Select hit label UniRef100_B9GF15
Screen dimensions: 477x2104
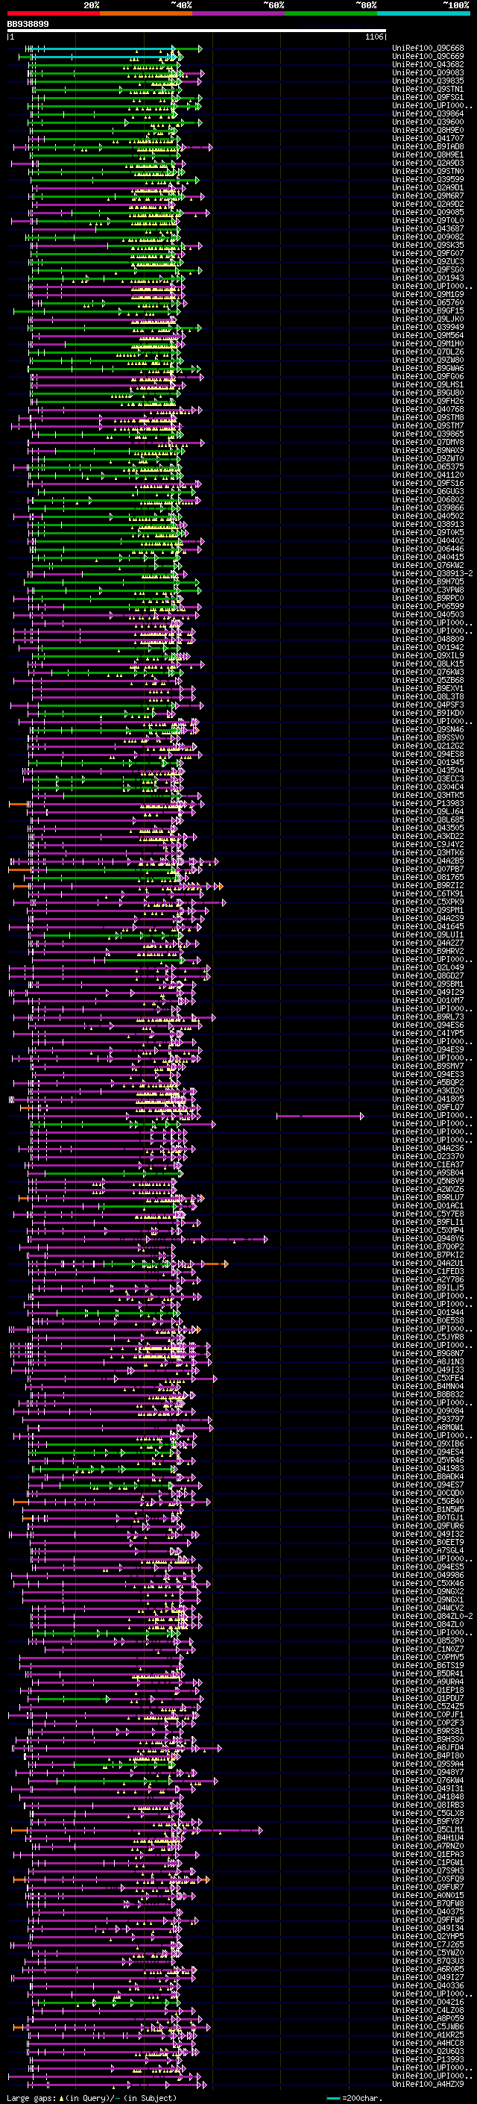(x=428, y=311)
